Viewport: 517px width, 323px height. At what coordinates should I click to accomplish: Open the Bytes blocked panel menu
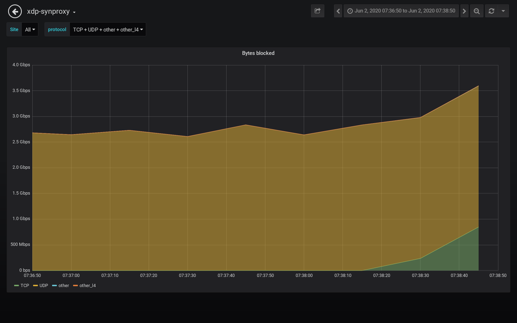pos(258,53)
